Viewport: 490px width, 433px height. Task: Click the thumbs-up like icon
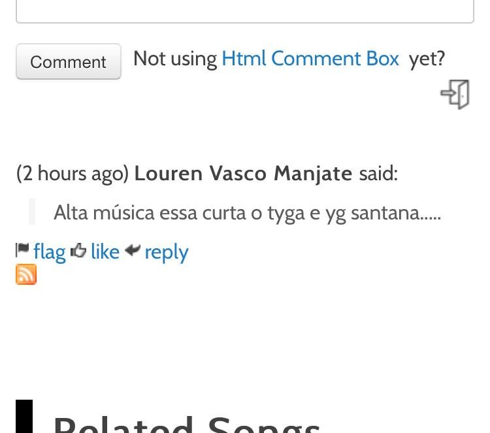(78, 250)
